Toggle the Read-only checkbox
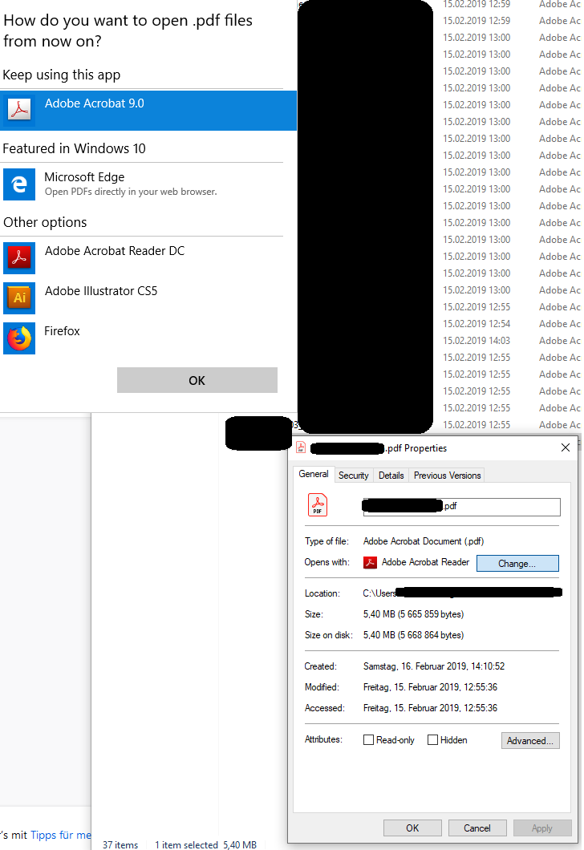Screen dimensions: 584x850 pyautogui.click(x=369, y=740)
